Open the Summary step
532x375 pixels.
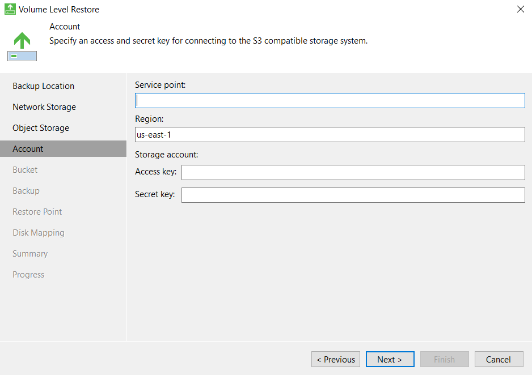(x=30, y=254)
